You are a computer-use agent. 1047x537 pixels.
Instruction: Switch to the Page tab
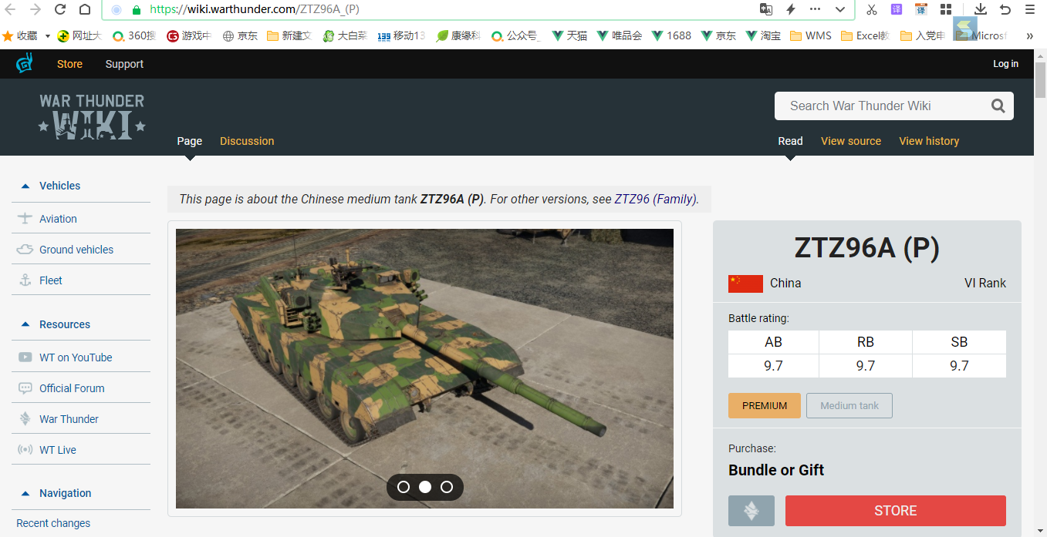pyautogui.click(x=190, y=141)
